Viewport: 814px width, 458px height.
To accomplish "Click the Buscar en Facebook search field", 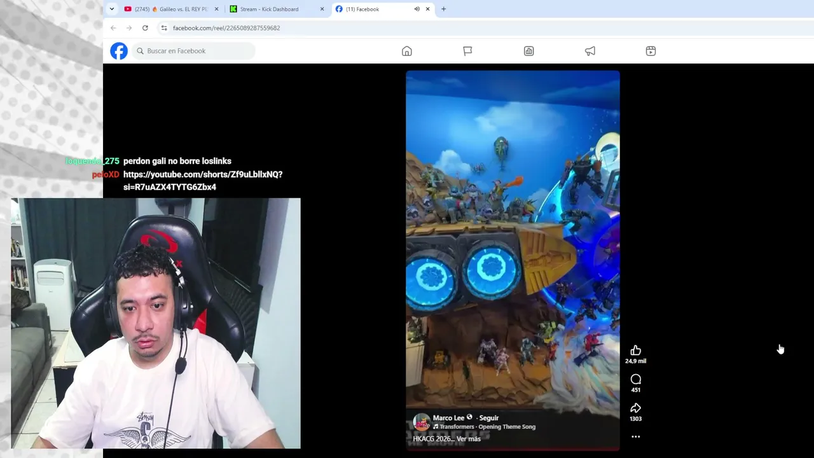I will click(x=193, y=51).
